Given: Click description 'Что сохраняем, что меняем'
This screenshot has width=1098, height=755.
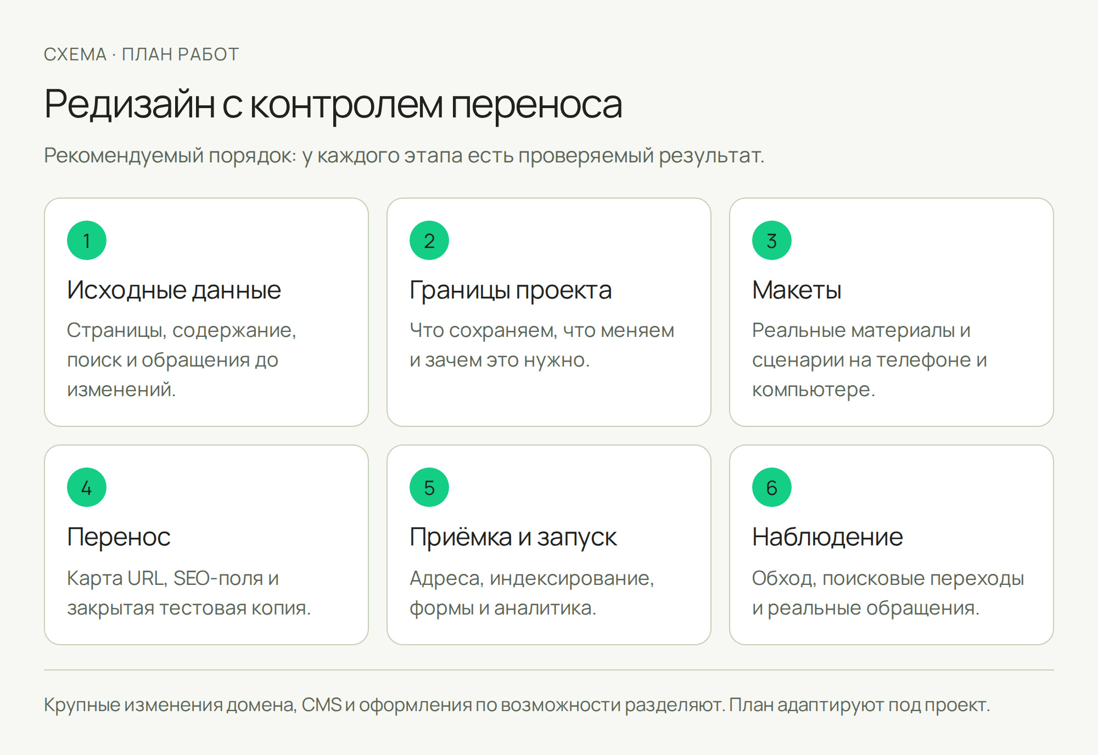Looking at the screenshot, I should 542,345.
